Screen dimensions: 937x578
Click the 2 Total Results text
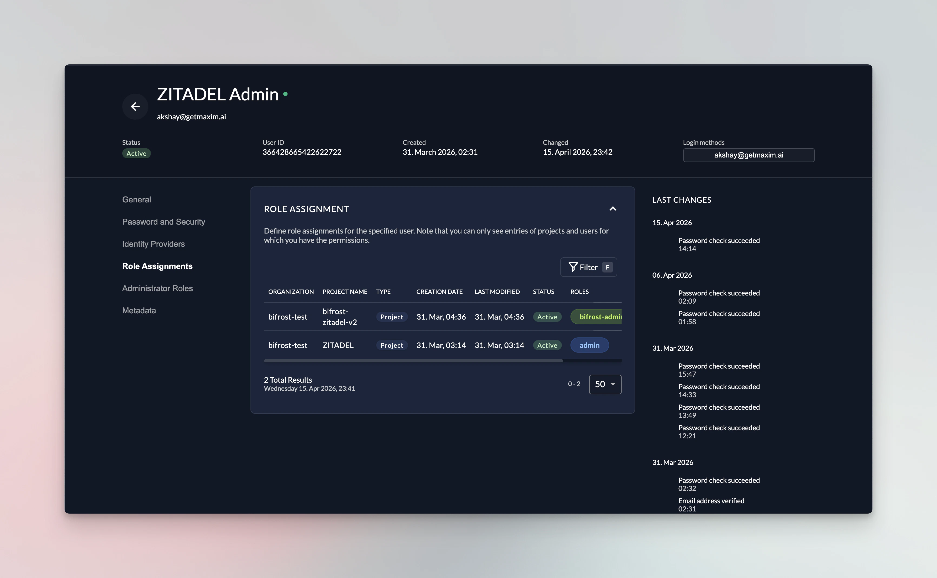(x=288, y=380)
